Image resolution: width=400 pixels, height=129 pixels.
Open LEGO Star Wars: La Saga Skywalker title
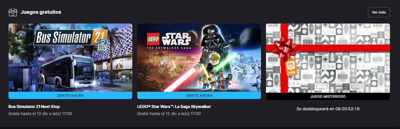[x=174, y=106]
